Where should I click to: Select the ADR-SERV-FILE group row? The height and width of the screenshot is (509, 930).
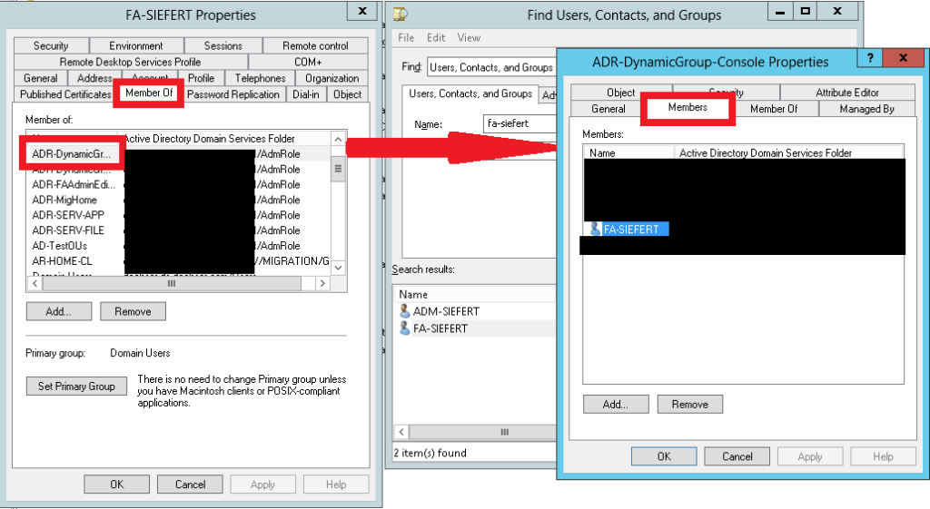(67, 230)
